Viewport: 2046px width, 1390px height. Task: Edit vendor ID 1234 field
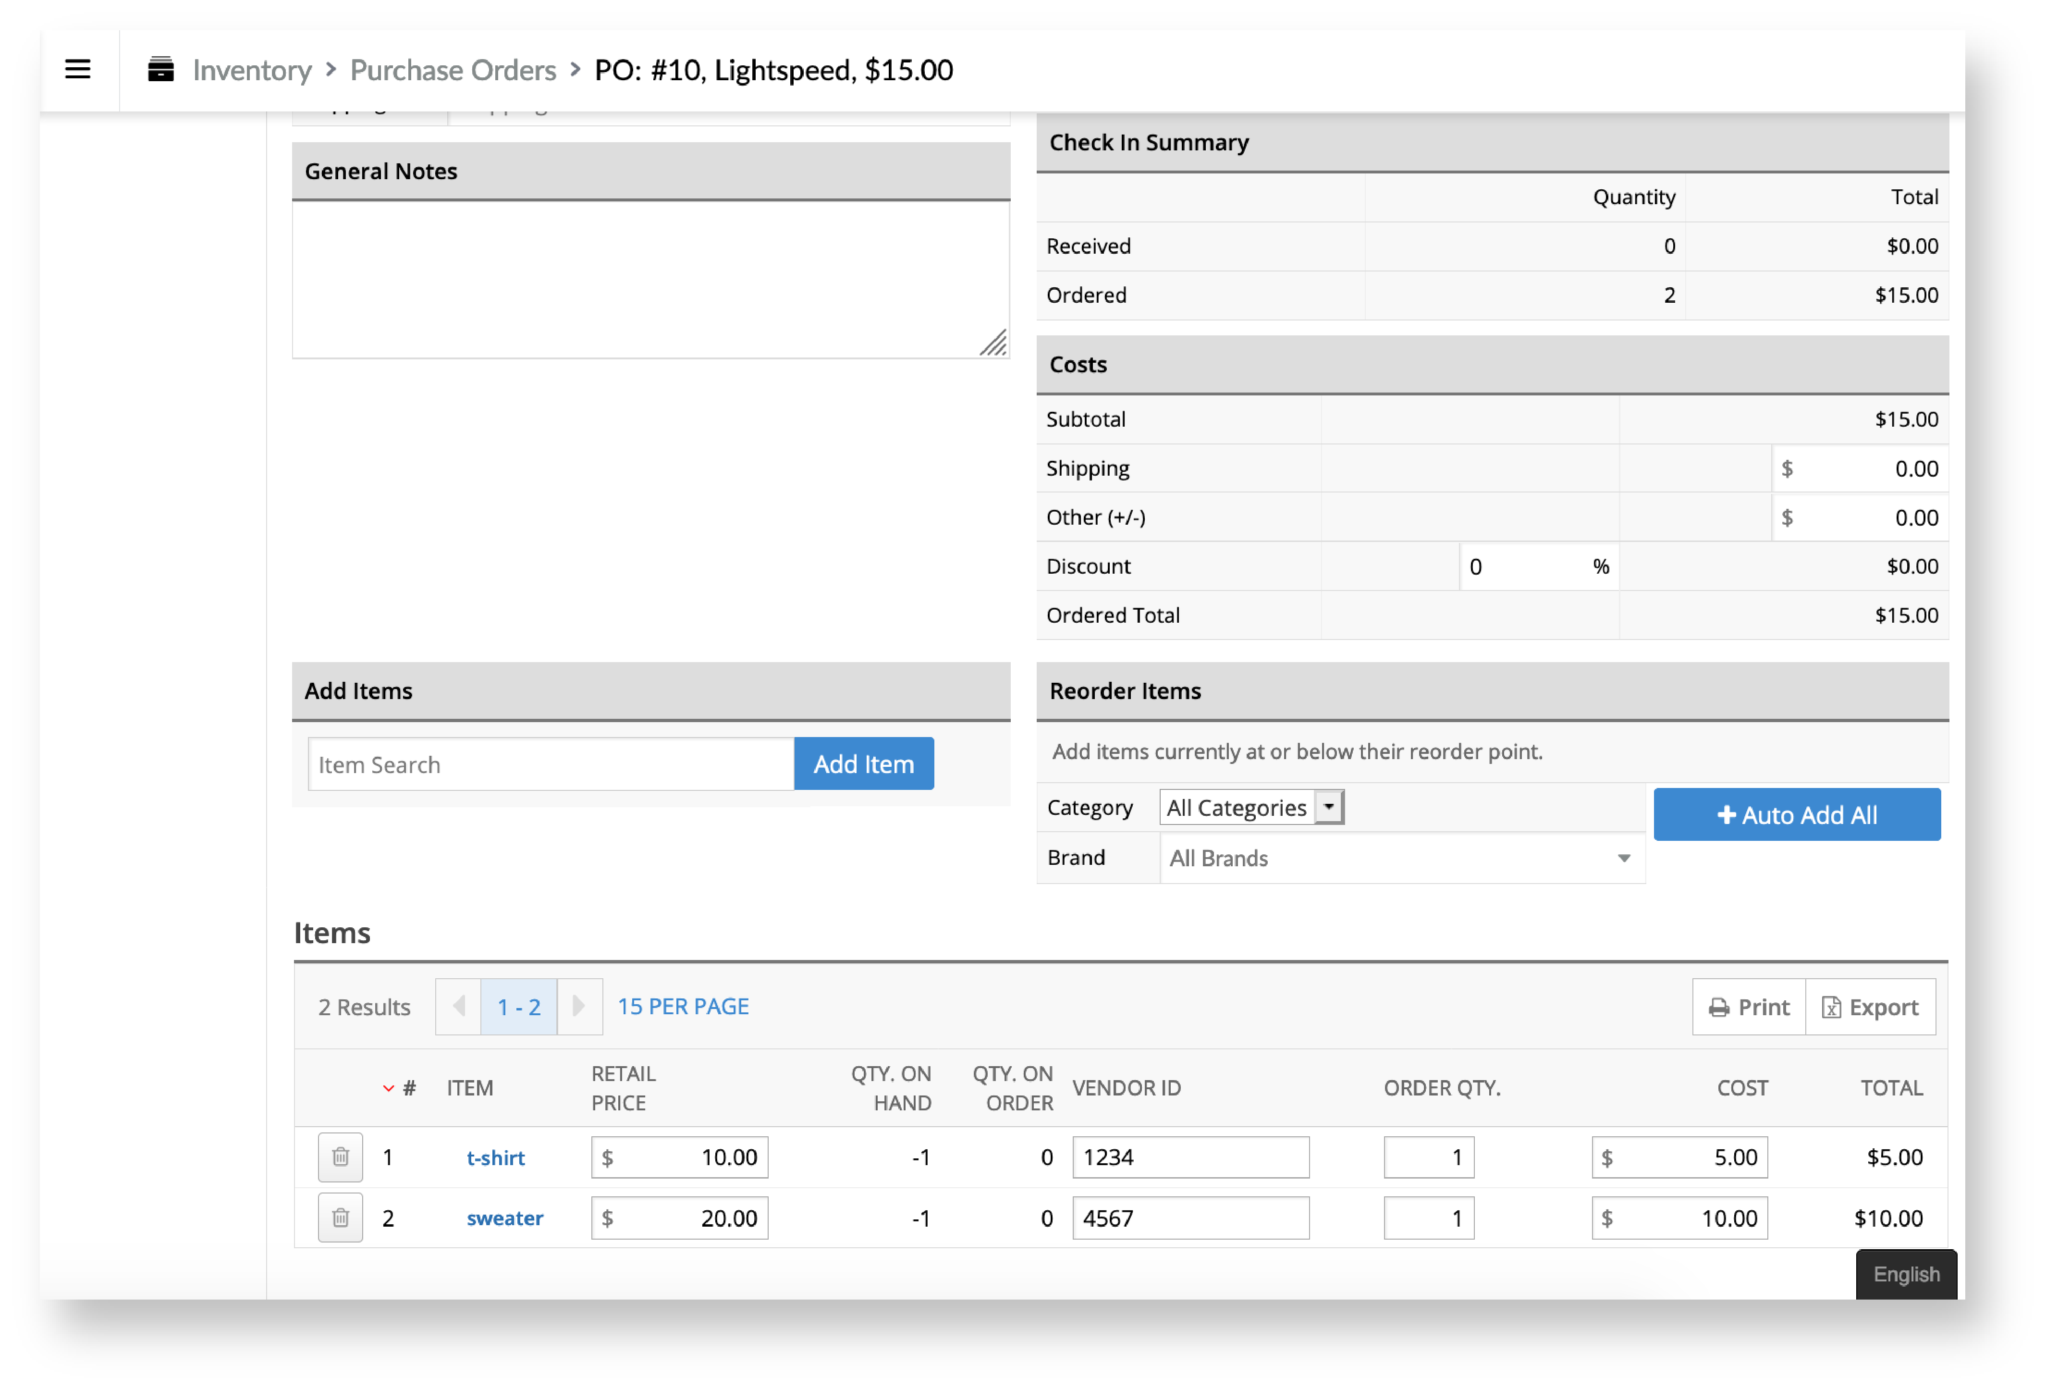tap(1190, 1156)
